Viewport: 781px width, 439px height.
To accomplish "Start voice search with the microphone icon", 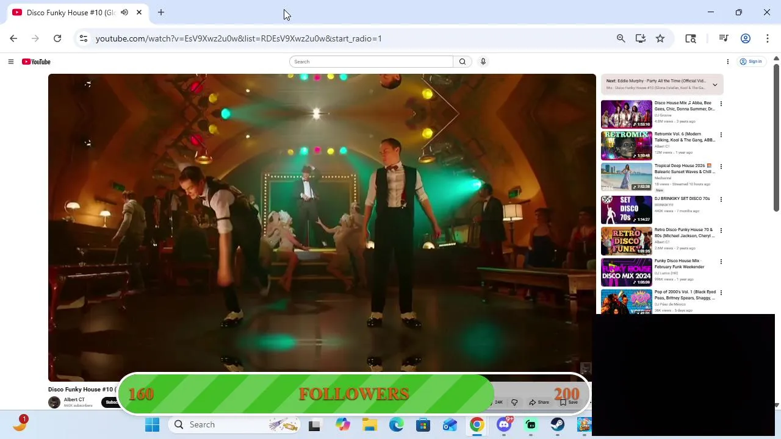I will (483, 62).
